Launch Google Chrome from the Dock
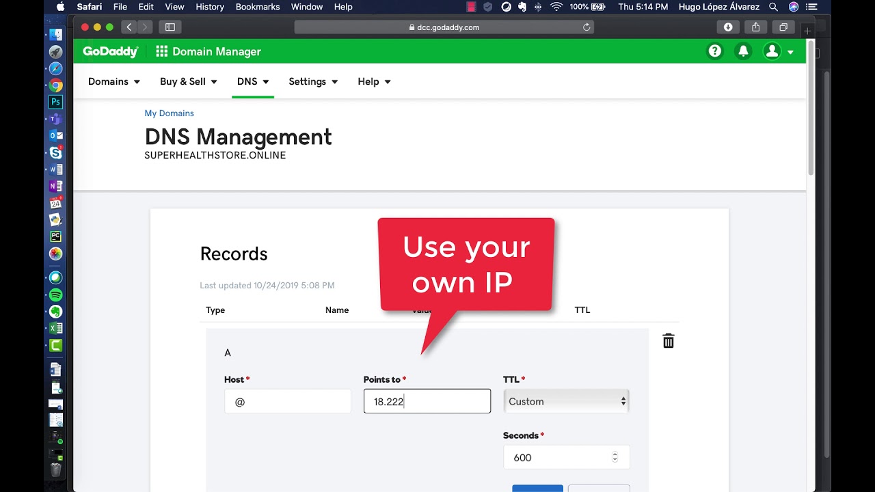Image resolution: width=875 pixels, height=492 pixels. coord(56,85)
